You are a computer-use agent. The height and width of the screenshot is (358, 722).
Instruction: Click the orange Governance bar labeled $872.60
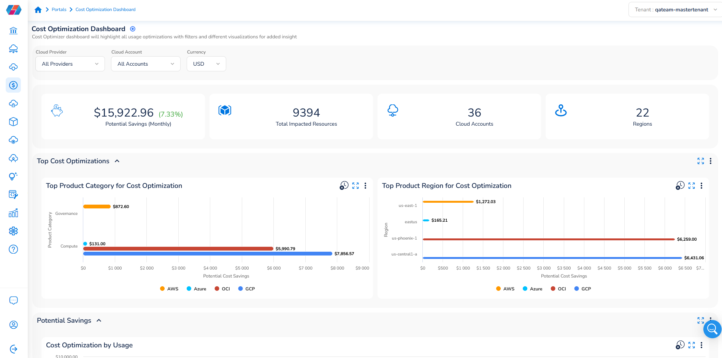pos(97,207)
